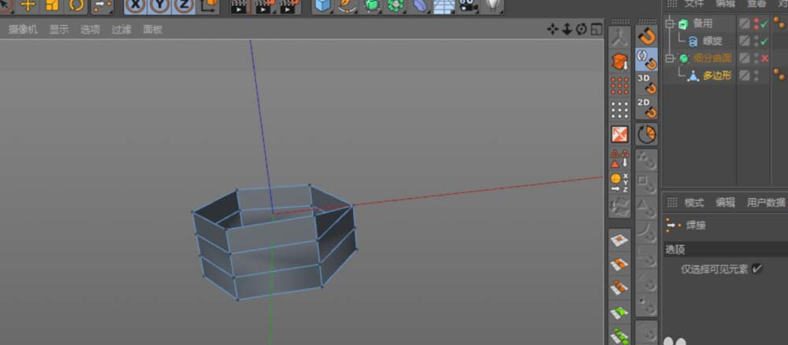Toggle the Z axis lock button
788x345 pixels.
tap(184, 6)
